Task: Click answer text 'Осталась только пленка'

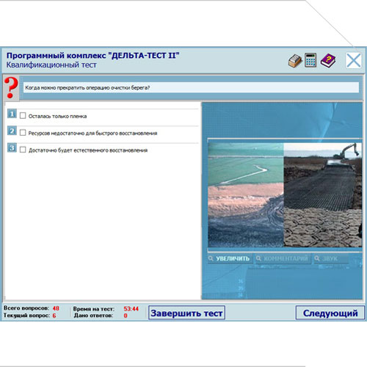Action: [57, 116]
